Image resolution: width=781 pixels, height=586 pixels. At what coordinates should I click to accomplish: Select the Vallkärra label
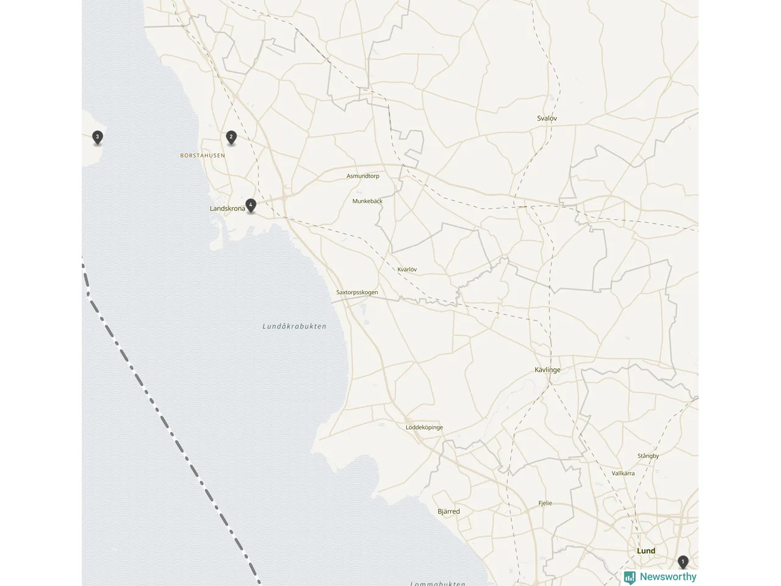(623, 473)
